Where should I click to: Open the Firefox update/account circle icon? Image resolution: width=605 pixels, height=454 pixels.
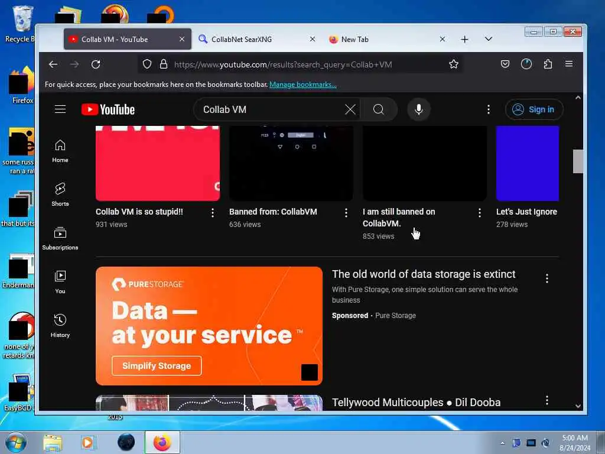pos(526,64)
